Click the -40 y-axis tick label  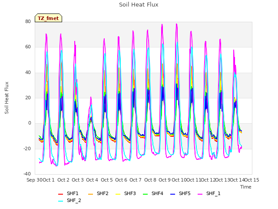coord(27,174)
